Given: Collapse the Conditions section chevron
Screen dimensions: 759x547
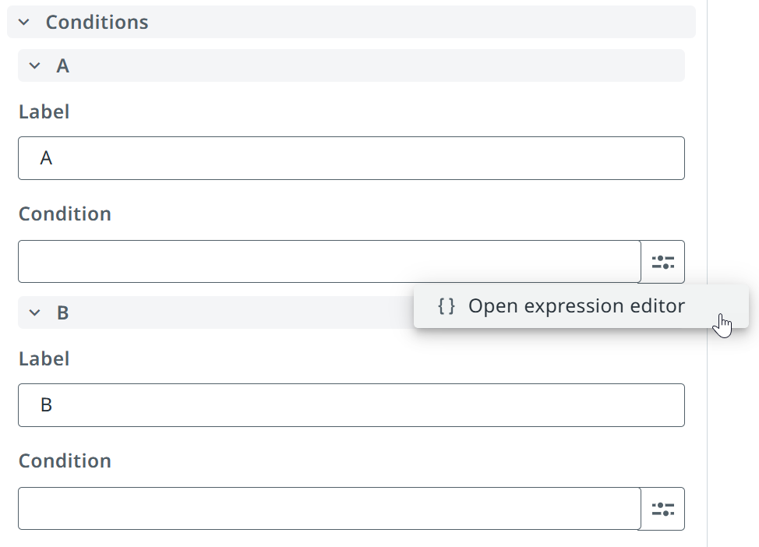Looking at the screenshot, I should [x=23, y=23].
